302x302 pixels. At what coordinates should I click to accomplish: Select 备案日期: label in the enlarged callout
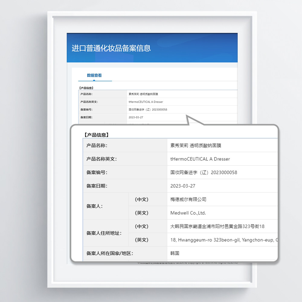[x=97, y=186]
